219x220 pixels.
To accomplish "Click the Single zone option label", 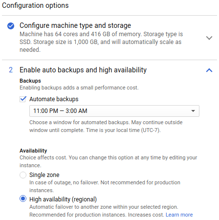I will (x=44, y=175).
